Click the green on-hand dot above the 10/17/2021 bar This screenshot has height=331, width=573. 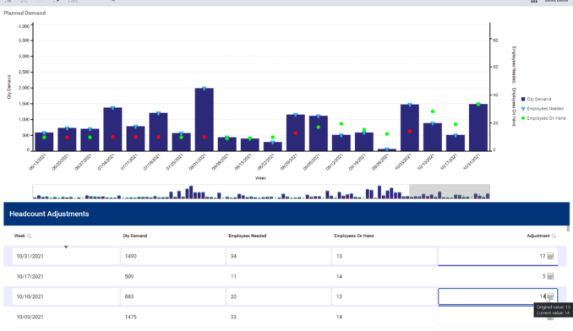pyautogui.click(x=456, y=124)
